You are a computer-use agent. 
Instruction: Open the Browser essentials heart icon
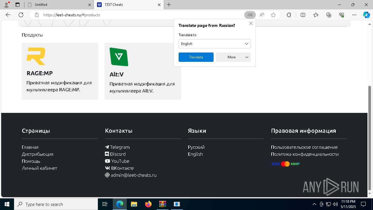(x=342, y=15)
